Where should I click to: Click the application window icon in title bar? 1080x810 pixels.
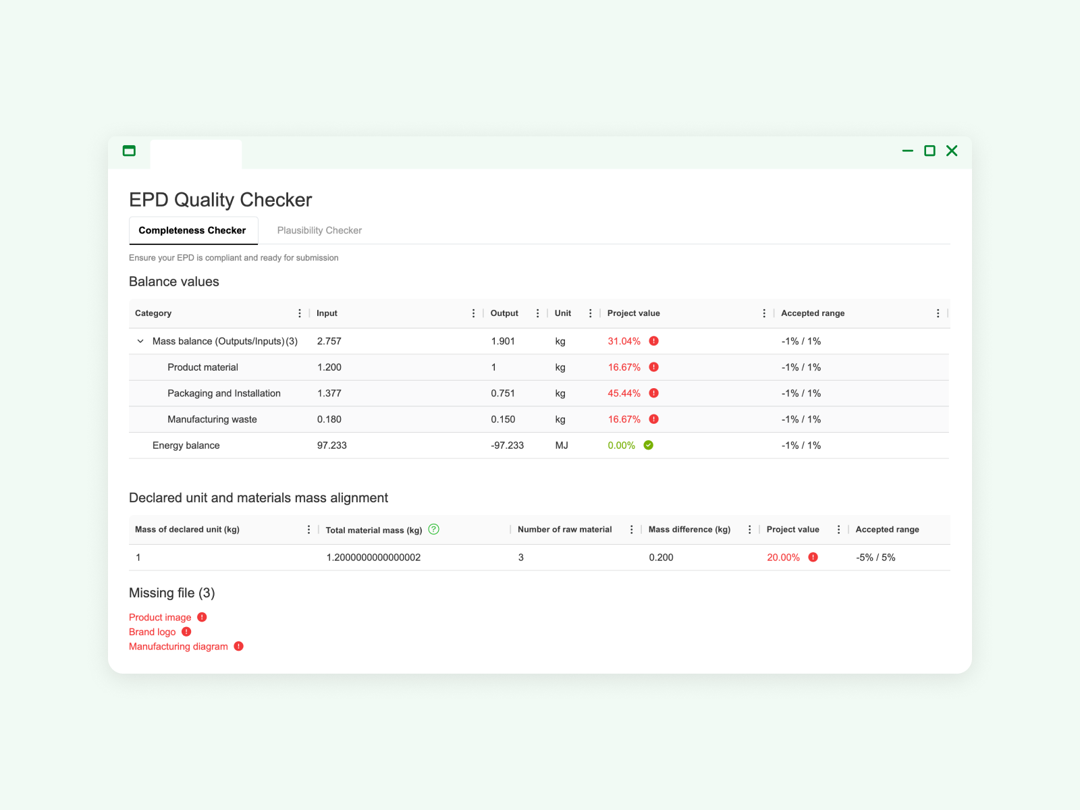pyautogui.click(x=129, y=151)
